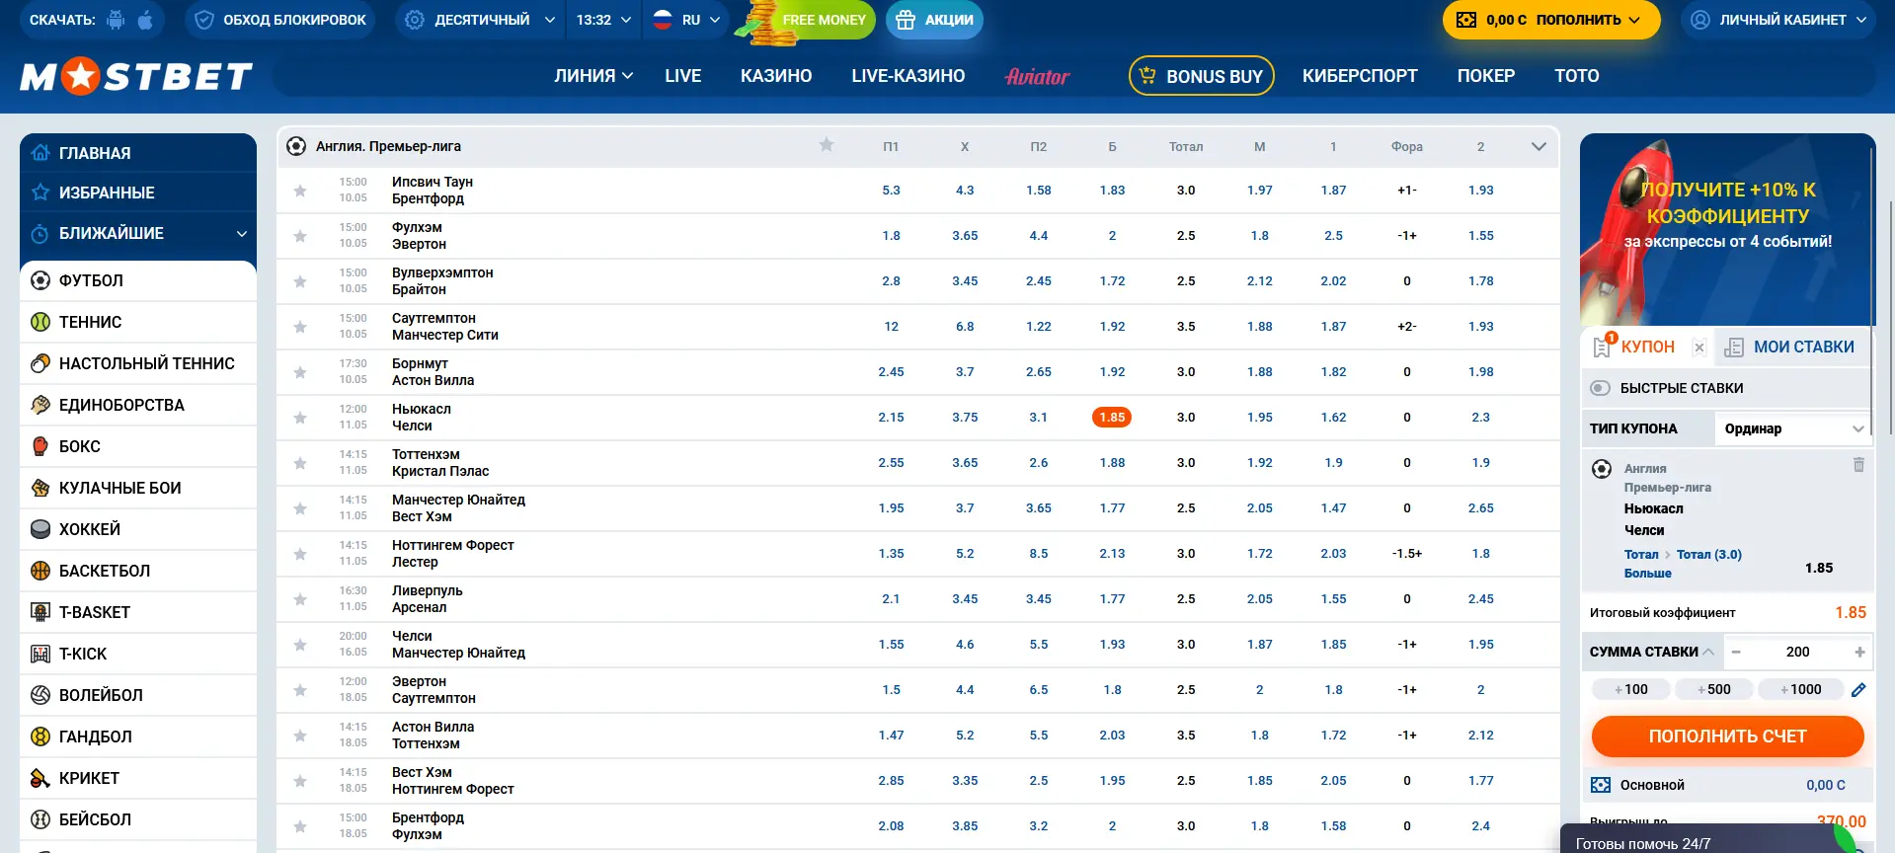Collapse the Premier League table chevron
Viewport: 1895px width, 853px height.
click(1539, 146)
